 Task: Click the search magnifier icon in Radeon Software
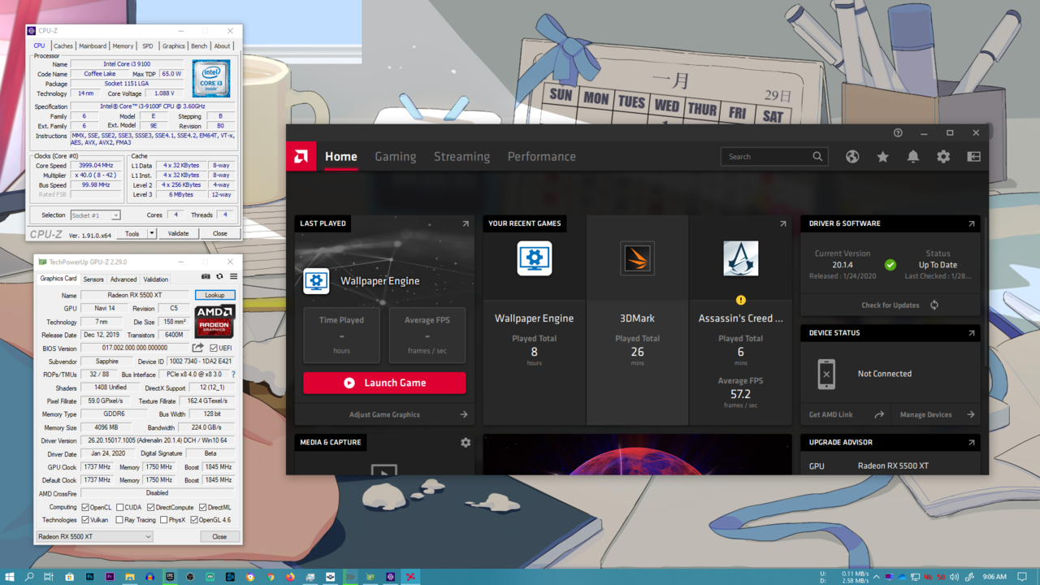tap(817, 157)
